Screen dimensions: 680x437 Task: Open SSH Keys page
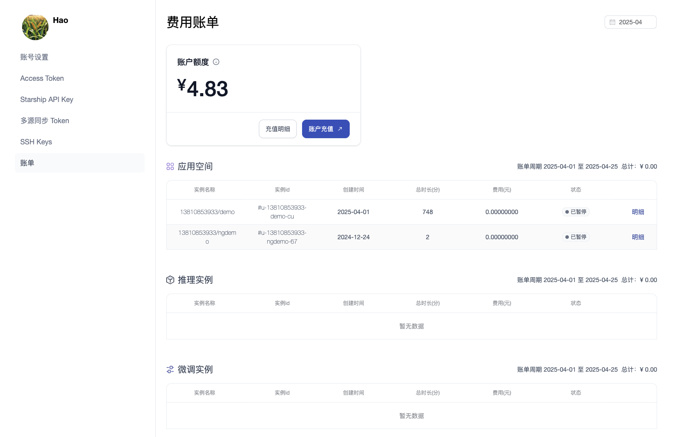tap(36, 142)
